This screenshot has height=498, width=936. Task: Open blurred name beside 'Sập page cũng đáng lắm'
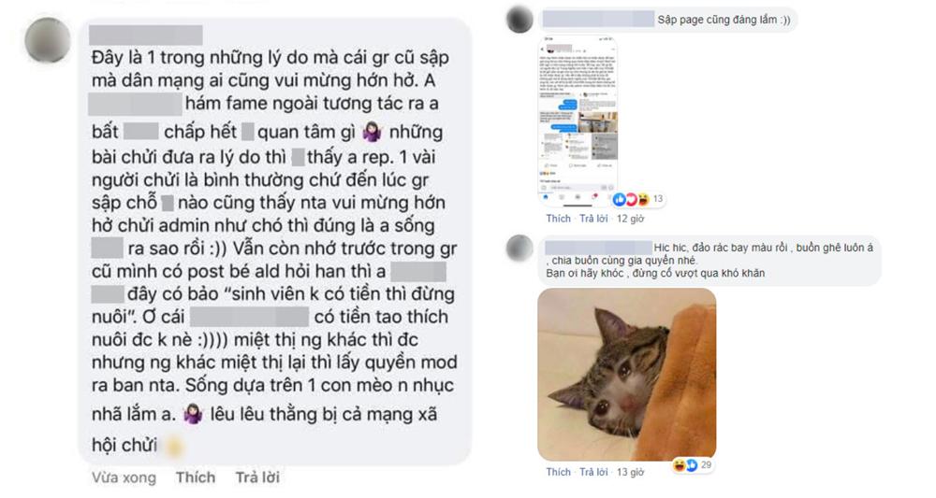(598, 19)
